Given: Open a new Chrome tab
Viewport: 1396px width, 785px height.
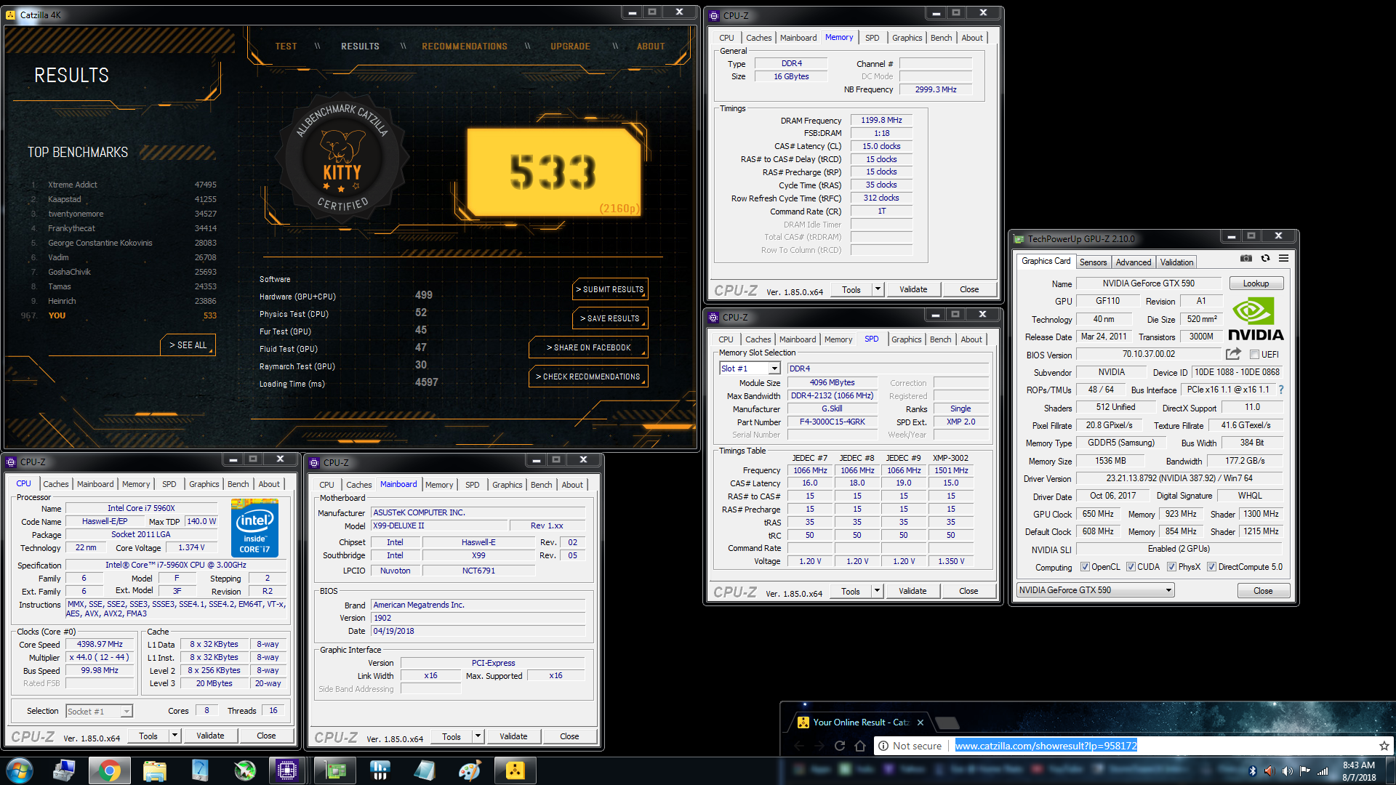Looking at the screenshot, I should 947,722.
